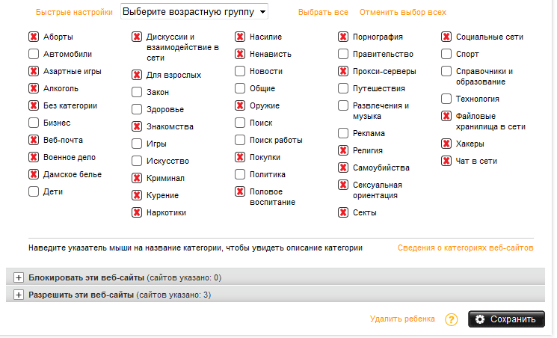Click the Выбрать все link
This screenshot has width=557, height=338.
pos(323,13)
